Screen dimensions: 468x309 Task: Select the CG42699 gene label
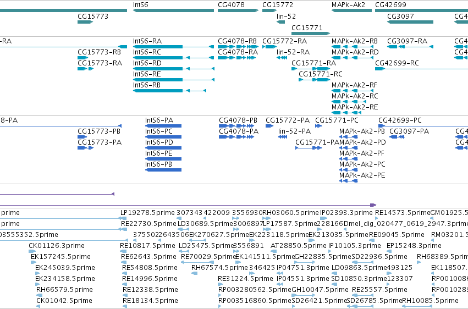click(390, 5)
